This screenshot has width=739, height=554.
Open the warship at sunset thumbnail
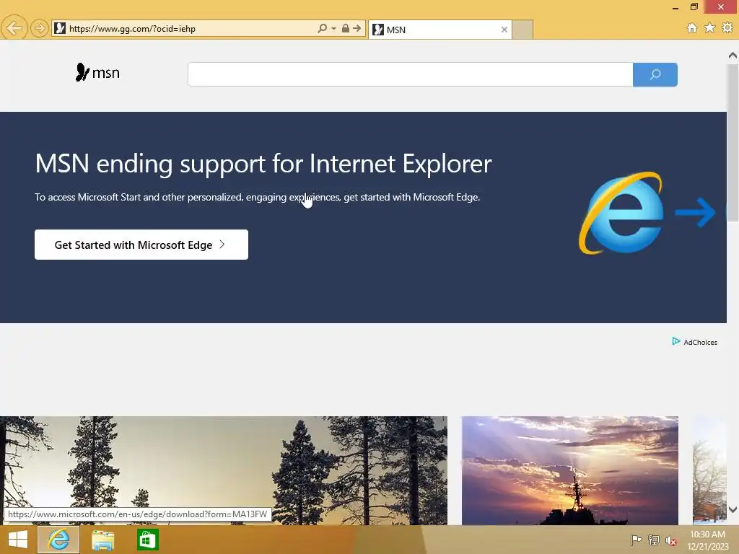(570, 470)
